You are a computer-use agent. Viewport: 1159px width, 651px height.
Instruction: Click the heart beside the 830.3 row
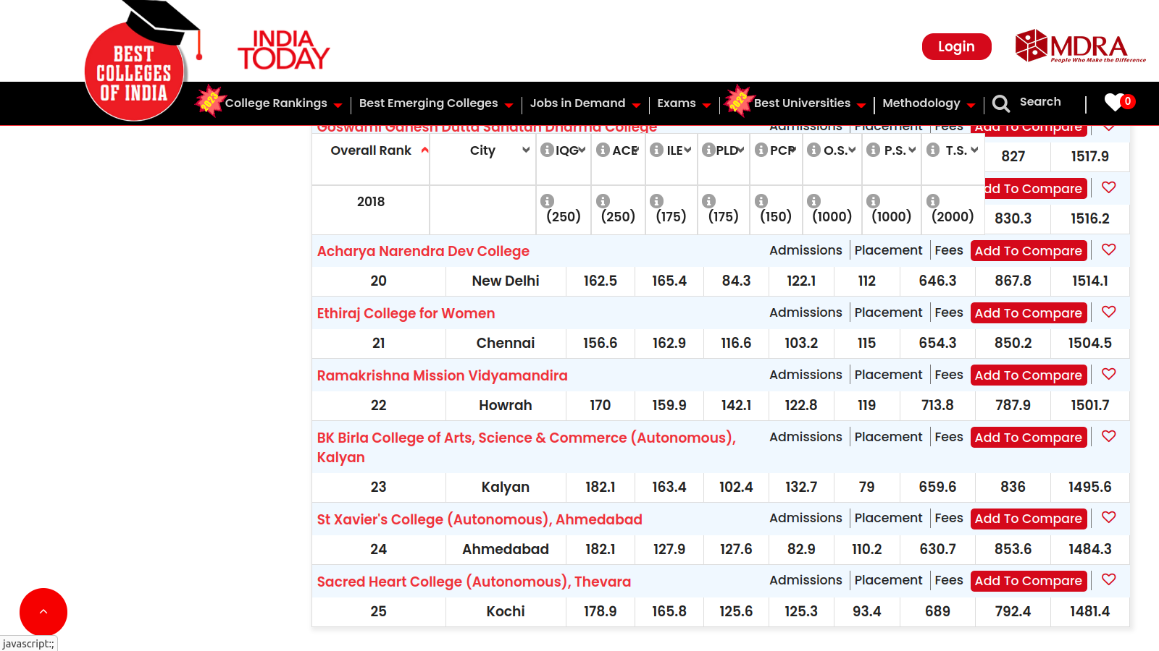1109,187
